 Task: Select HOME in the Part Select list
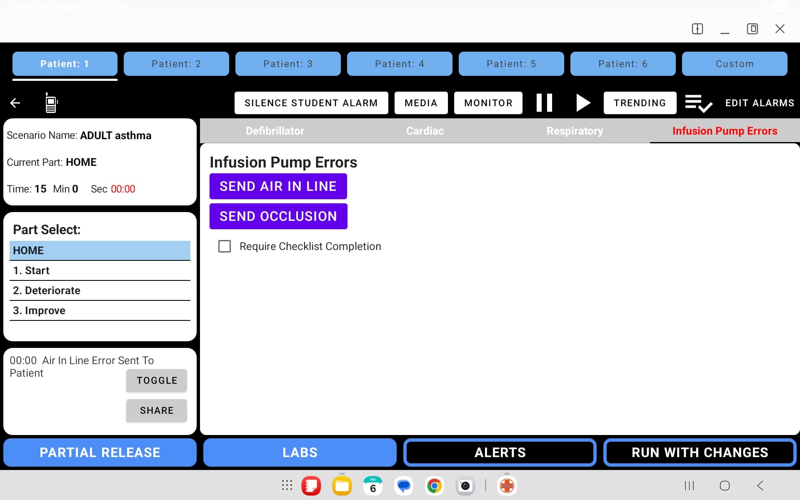point(100,250)
